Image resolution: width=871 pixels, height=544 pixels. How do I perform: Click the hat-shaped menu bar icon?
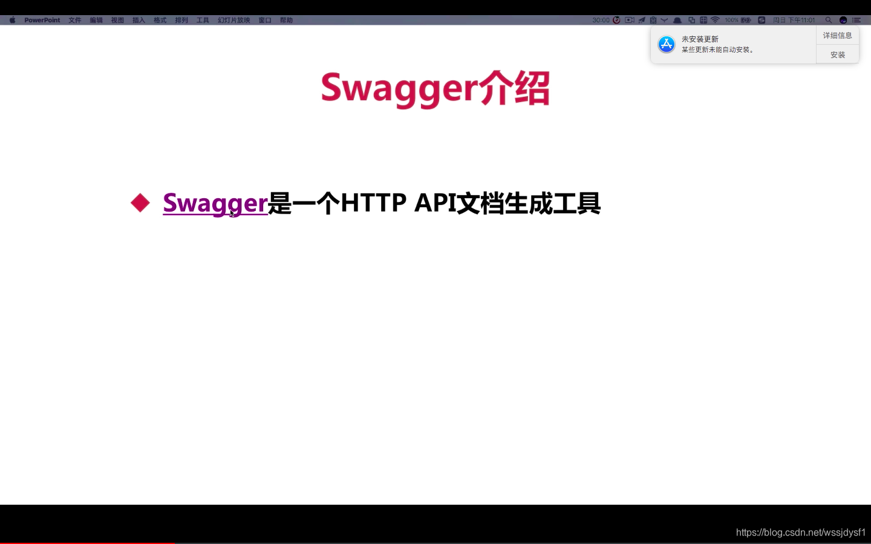pos(677,20)
